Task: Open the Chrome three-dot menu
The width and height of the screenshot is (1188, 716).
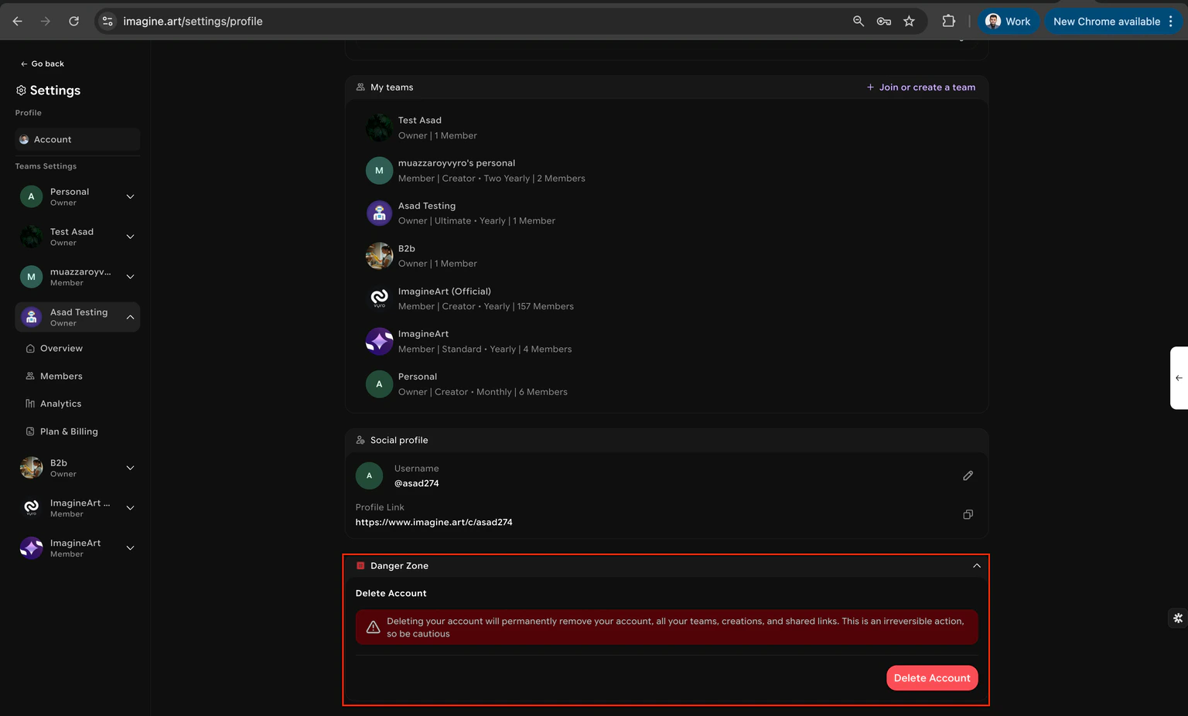Action: click(1171, 21)
